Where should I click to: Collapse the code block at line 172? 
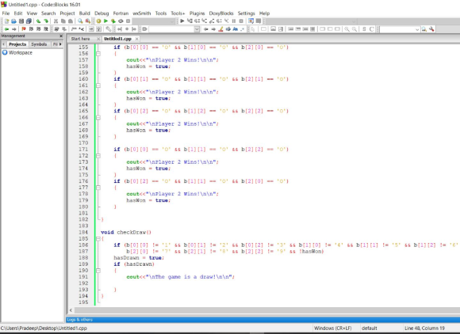(98, 156)
